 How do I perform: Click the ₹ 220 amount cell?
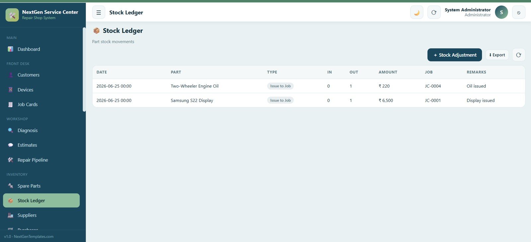coord(384,86)
